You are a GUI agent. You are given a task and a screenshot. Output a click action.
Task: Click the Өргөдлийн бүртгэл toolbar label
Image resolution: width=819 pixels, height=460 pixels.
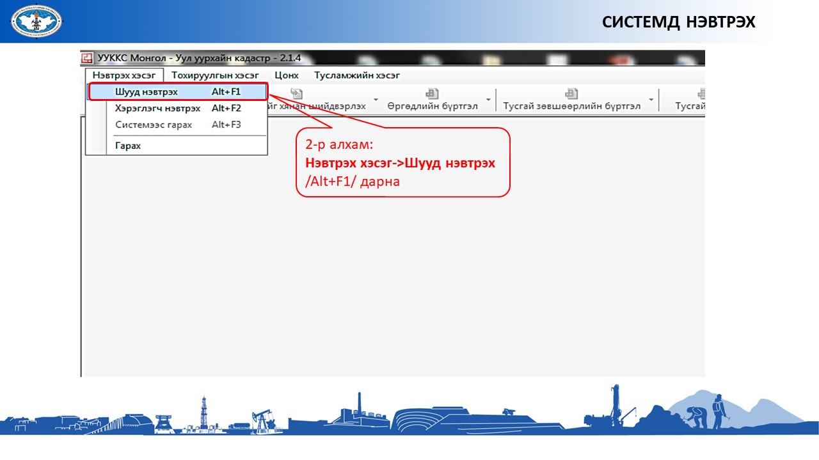432,106
